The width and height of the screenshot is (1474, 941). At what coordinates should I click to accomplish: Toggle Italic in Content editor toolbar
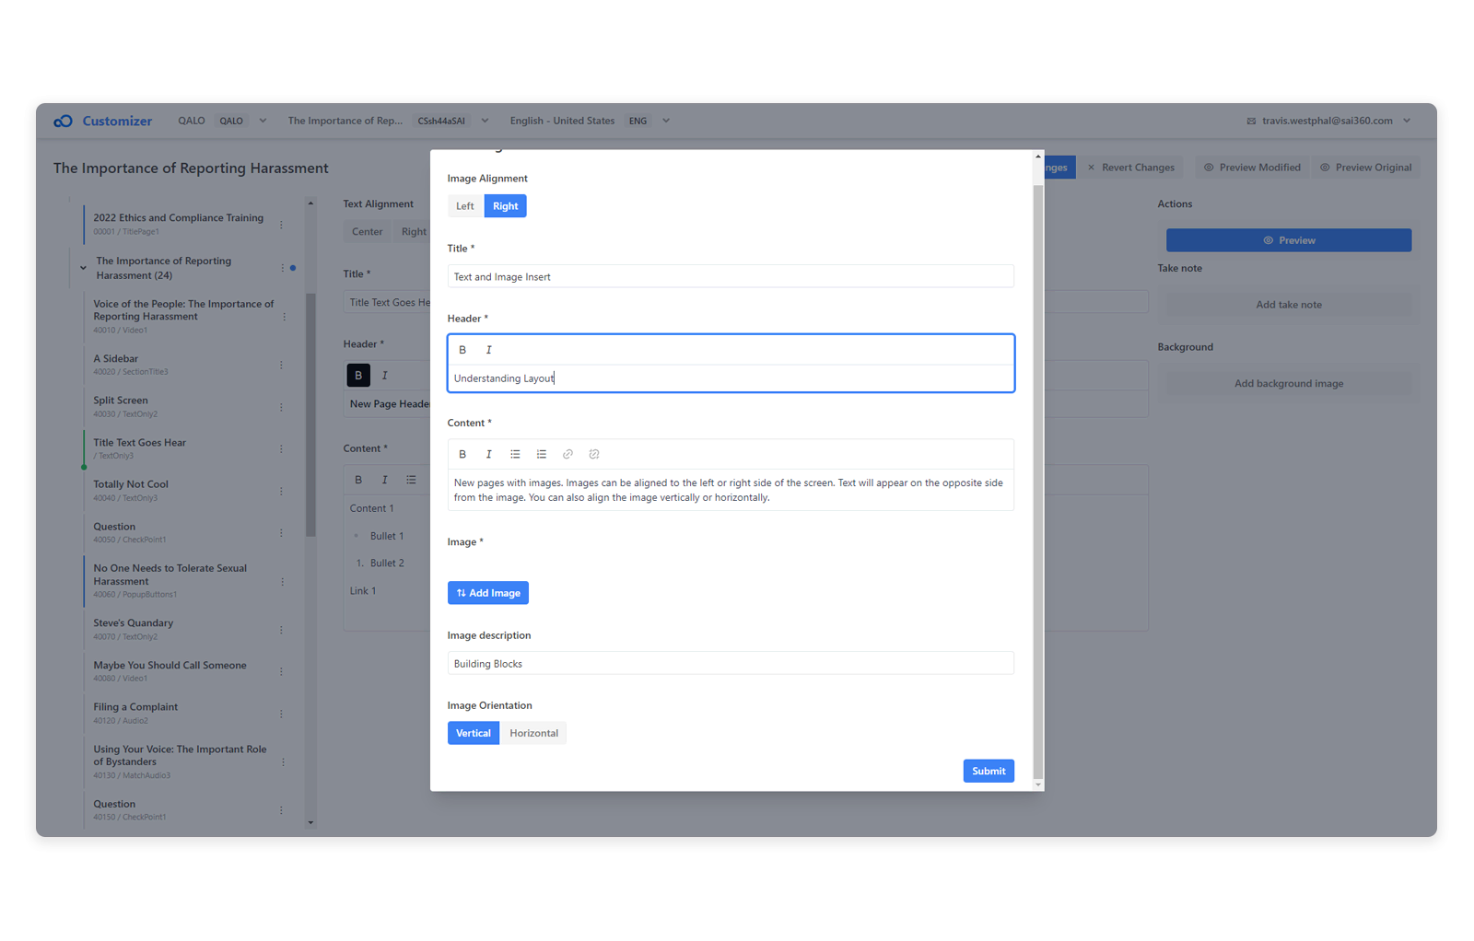(x=488, y=454)
